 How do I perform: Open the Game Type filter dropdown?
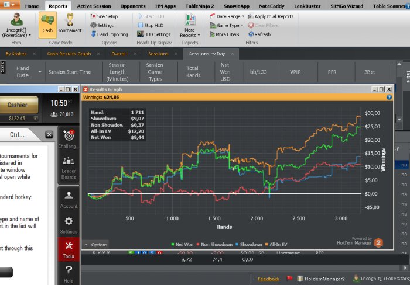tap(227, 25)
